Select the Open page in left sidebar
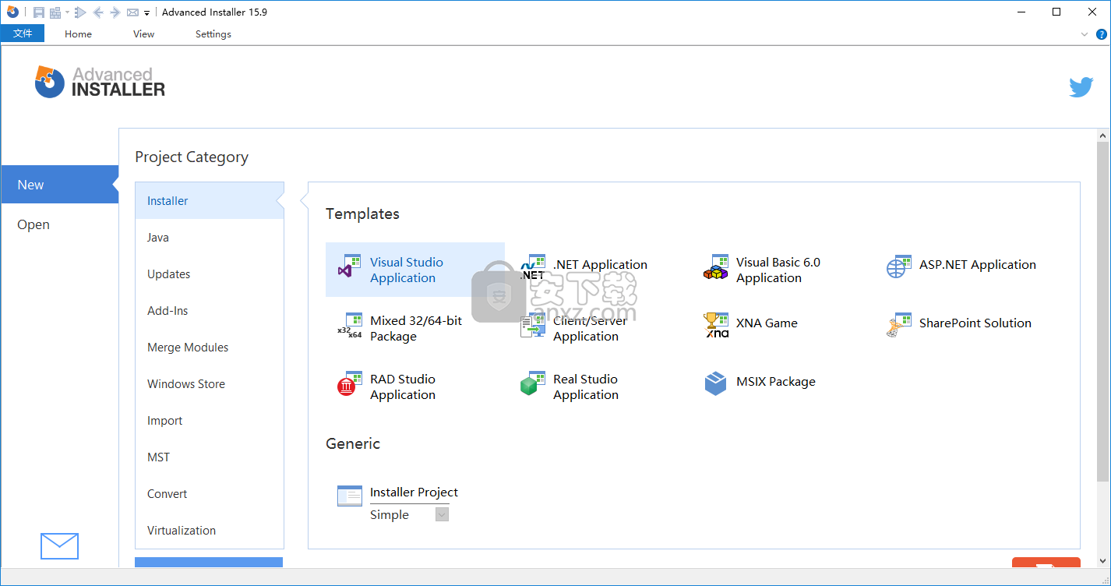 pos(59,224)
